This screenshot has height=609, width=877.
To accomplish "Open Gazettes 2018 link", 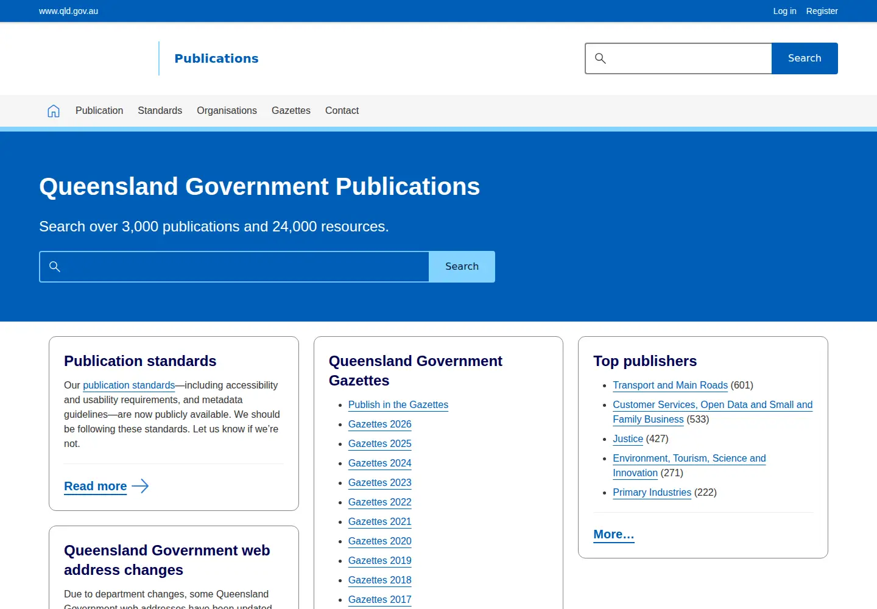I will pos(380,580).
